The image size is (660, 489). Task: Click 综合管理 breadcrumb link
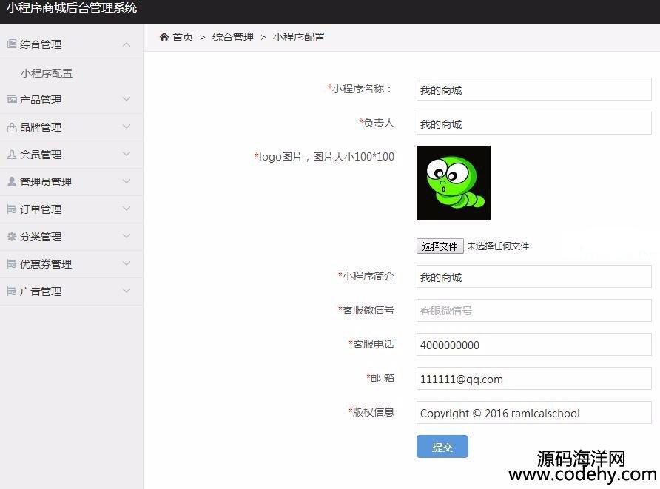click(233, 37)
